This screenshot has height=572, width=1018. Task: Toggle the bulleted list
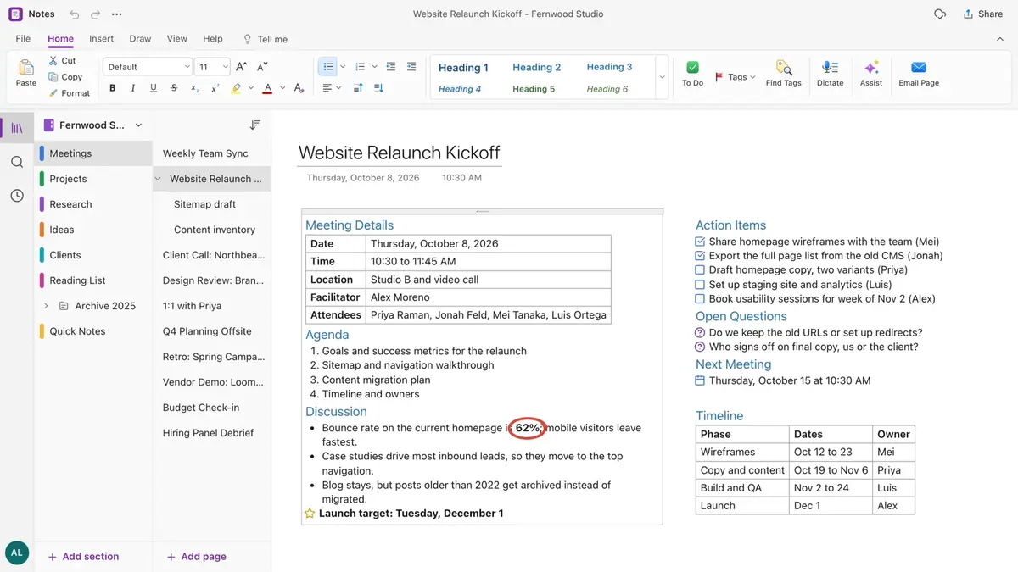point(327,67)
